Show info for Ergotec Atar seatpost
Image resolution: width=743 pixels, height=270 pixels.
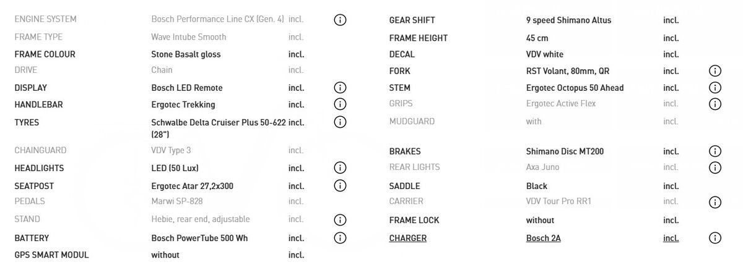(x=340, y=186)
